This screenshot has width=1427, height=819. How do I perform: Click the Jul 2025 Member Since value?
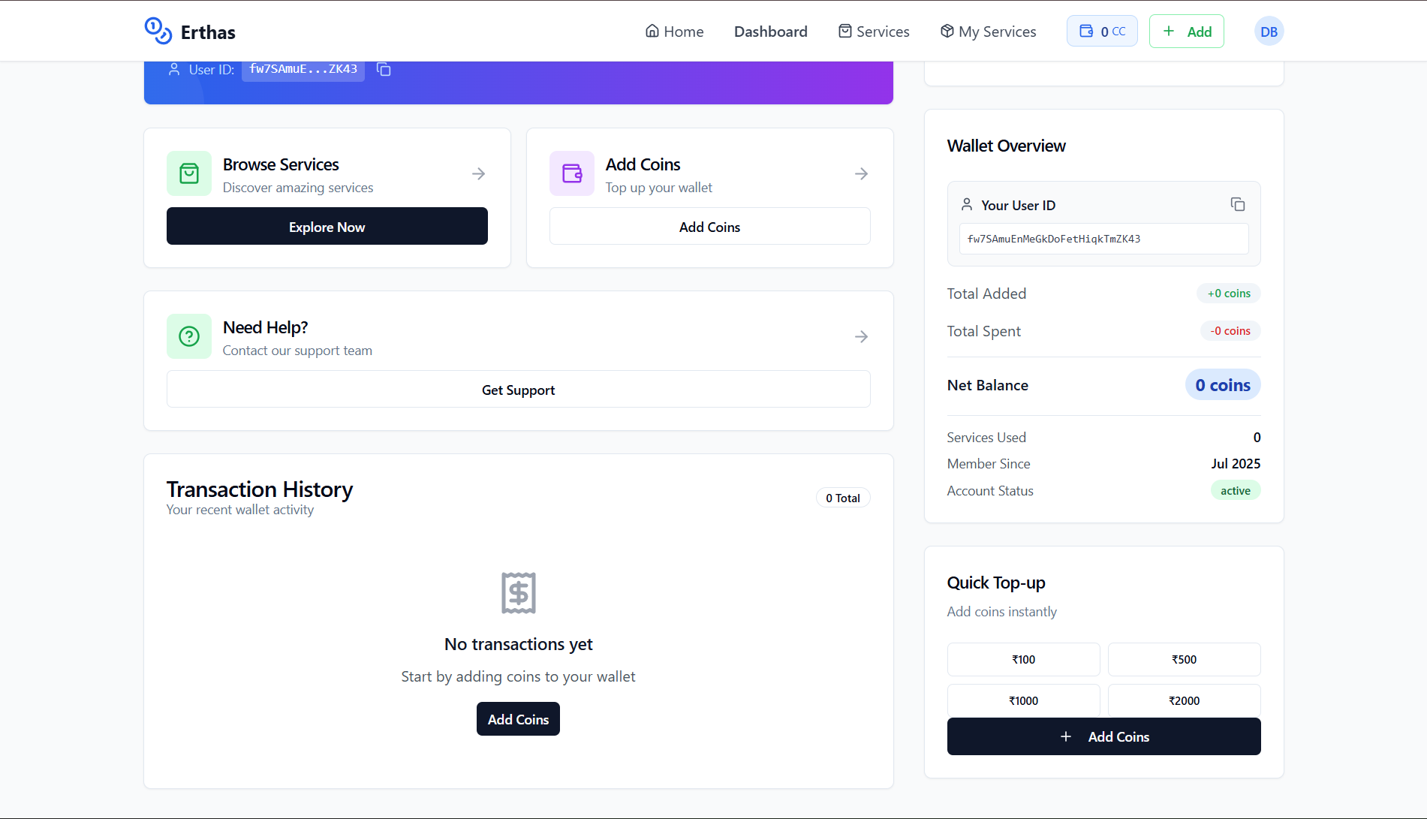[1236, 463]
